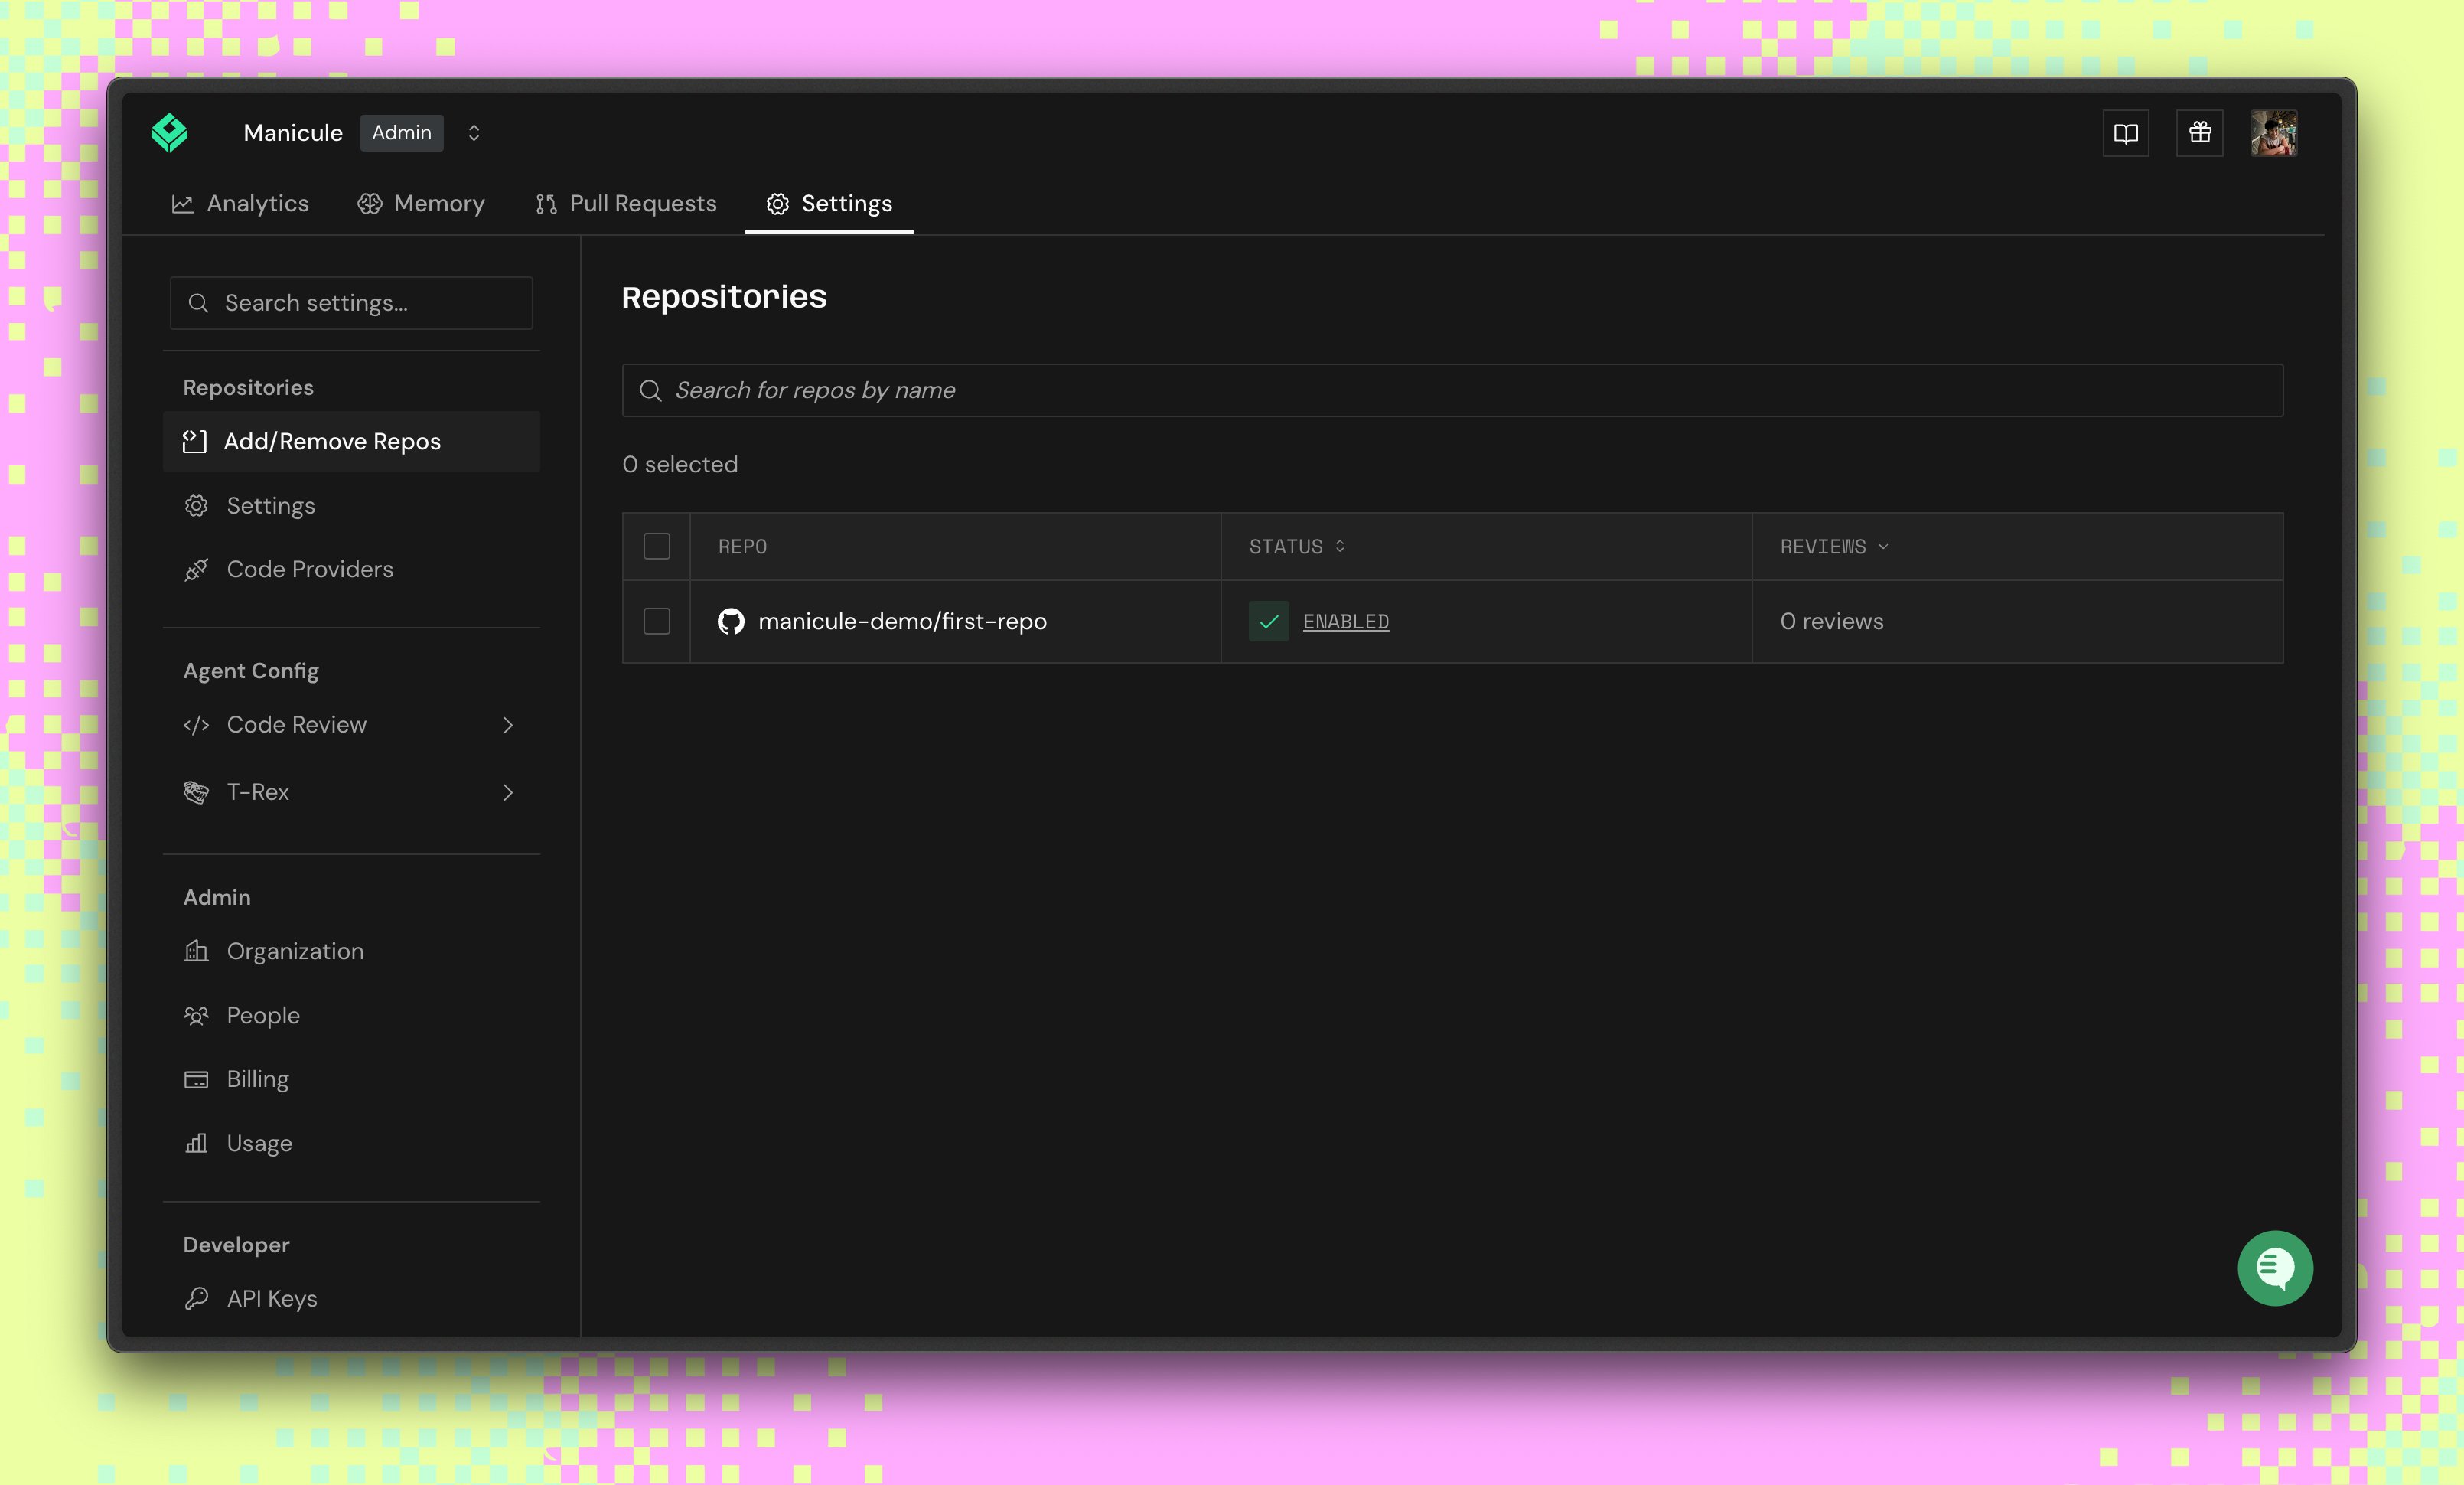Click the Usage bar-chart icon

coord(196,1143)
